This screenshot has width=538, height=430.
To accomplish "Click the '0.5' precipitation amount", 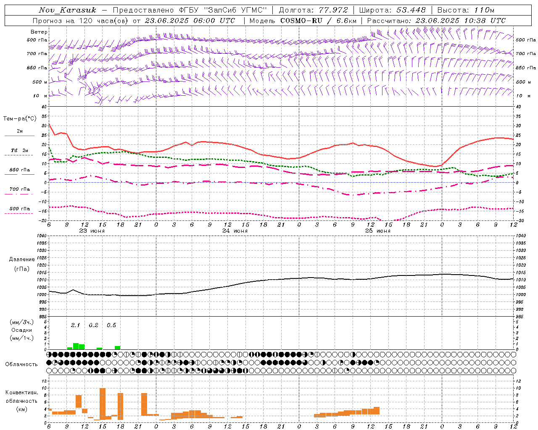I will click(x=111, y=325).
